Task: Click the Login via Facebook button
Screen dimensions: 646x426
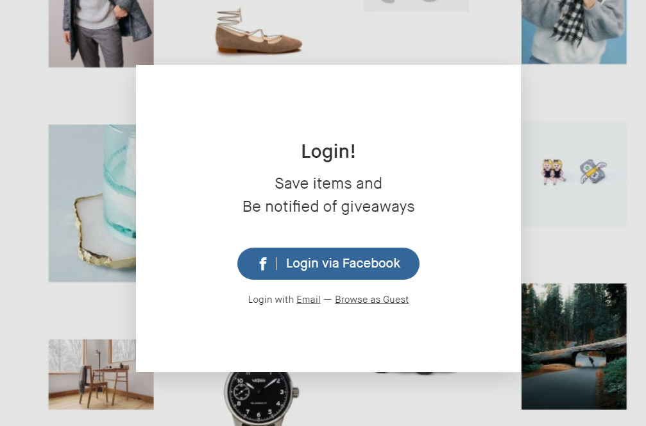Action: pos(328,264)
